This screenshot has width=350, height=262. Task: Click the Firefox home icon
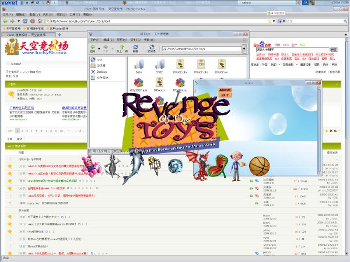click(x=40, y=21)
